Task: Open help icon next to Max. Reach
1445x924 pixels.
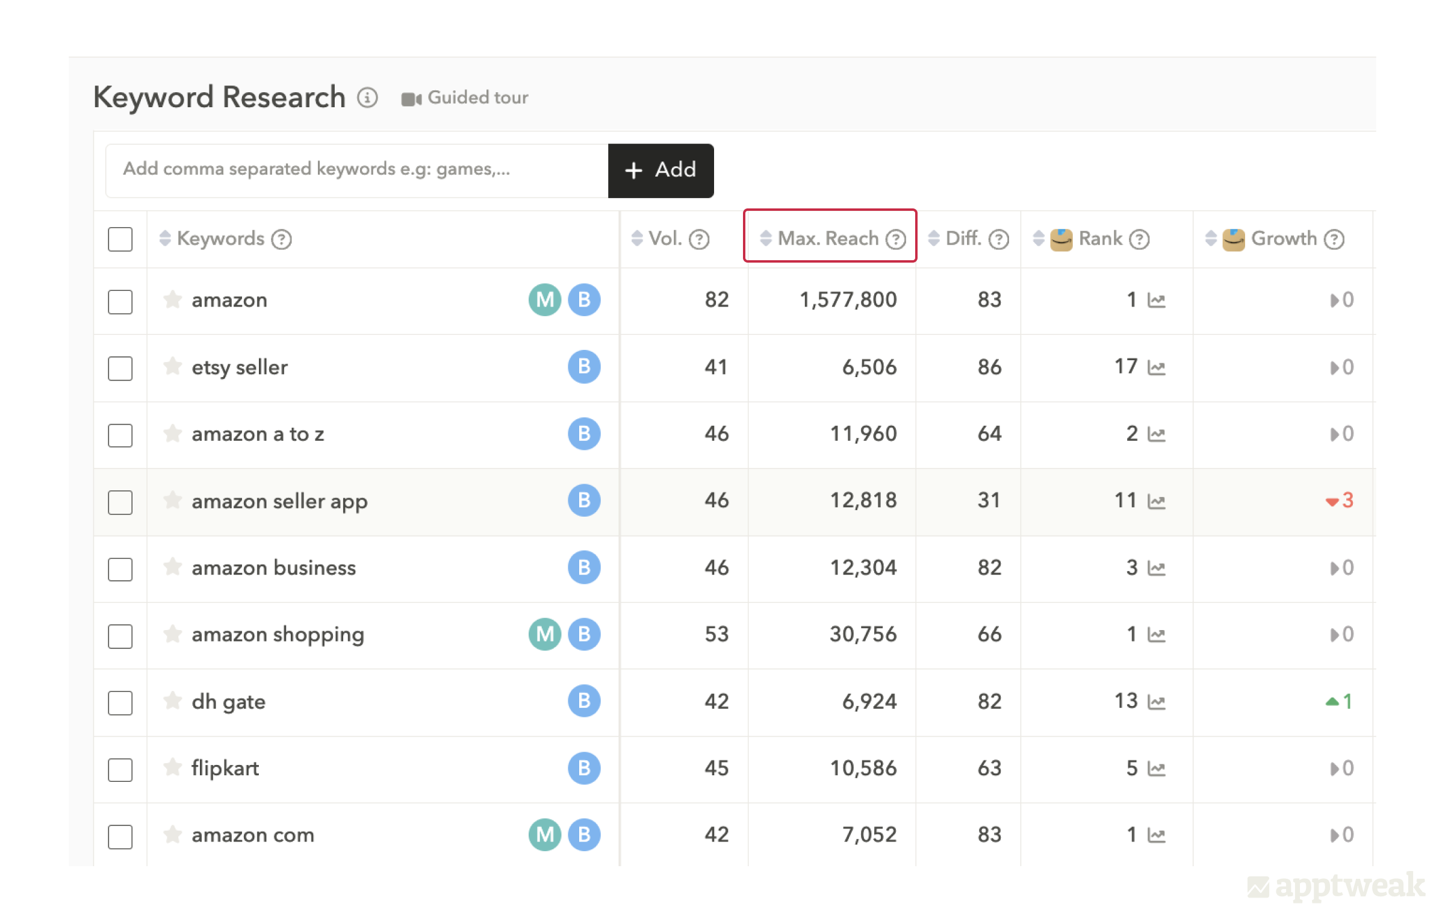Action: 896,239
